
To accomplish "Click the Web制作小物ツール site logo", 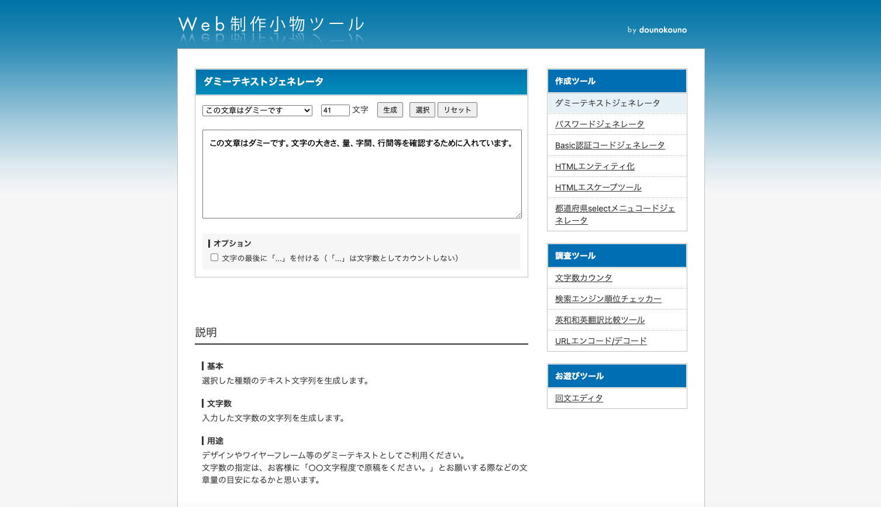I will [271, 25].
